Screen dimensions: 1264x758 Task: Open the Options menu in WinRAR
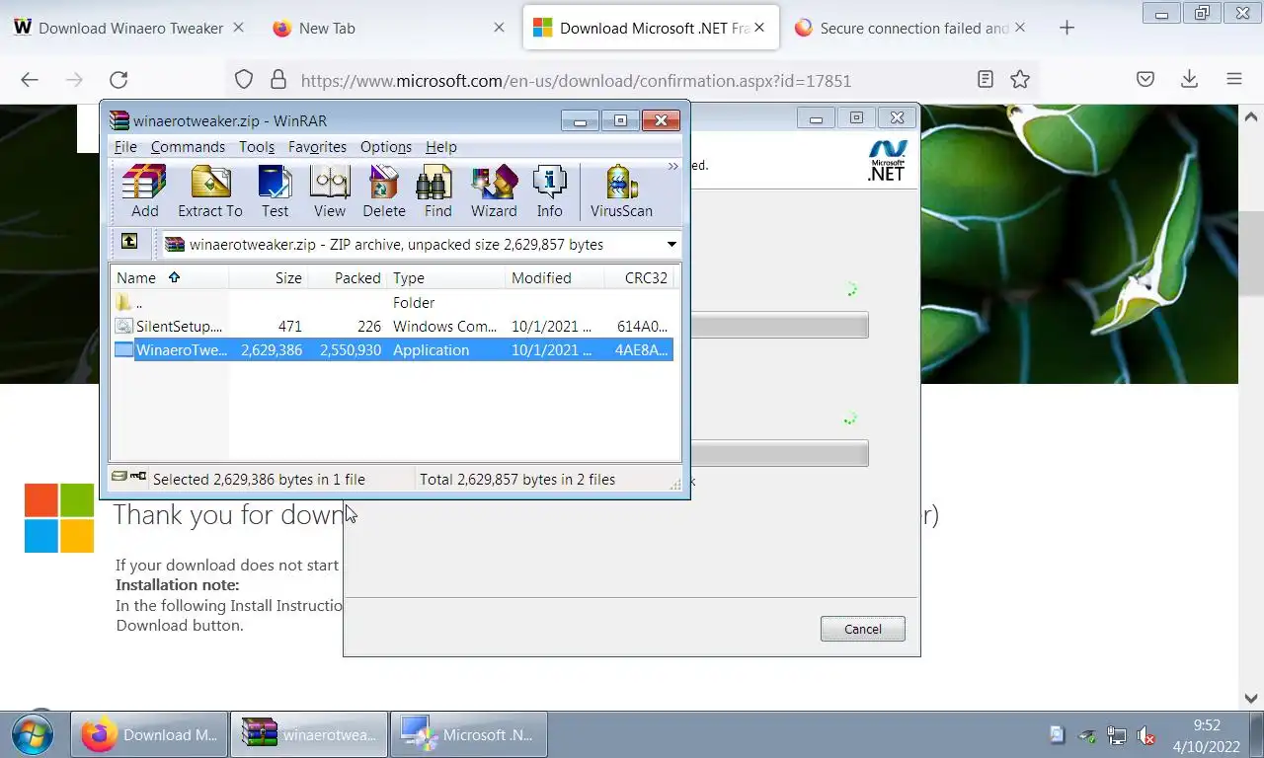[386, 146]
